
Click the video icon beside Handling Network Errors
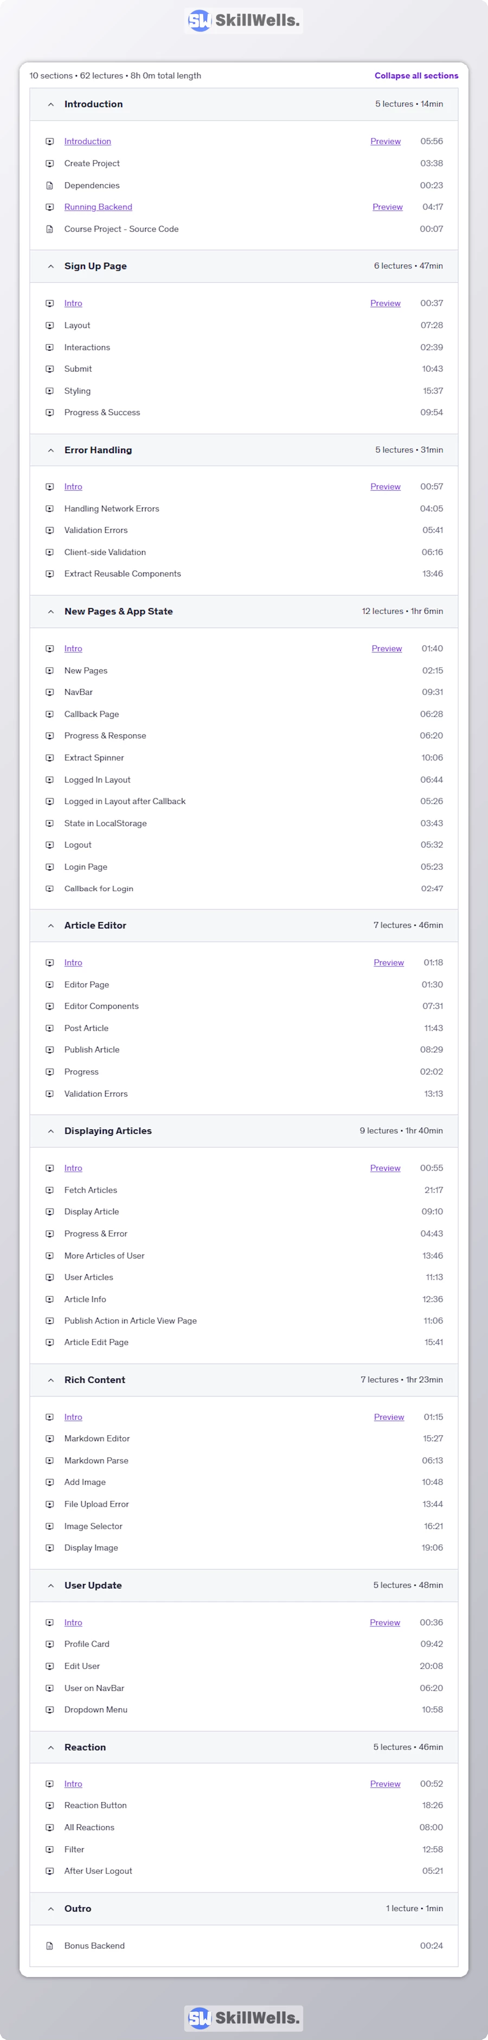[x=50, y=509]
